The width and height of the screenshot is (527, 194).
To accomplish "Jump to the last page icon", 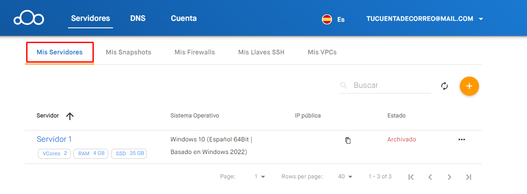I will (469, 177).
